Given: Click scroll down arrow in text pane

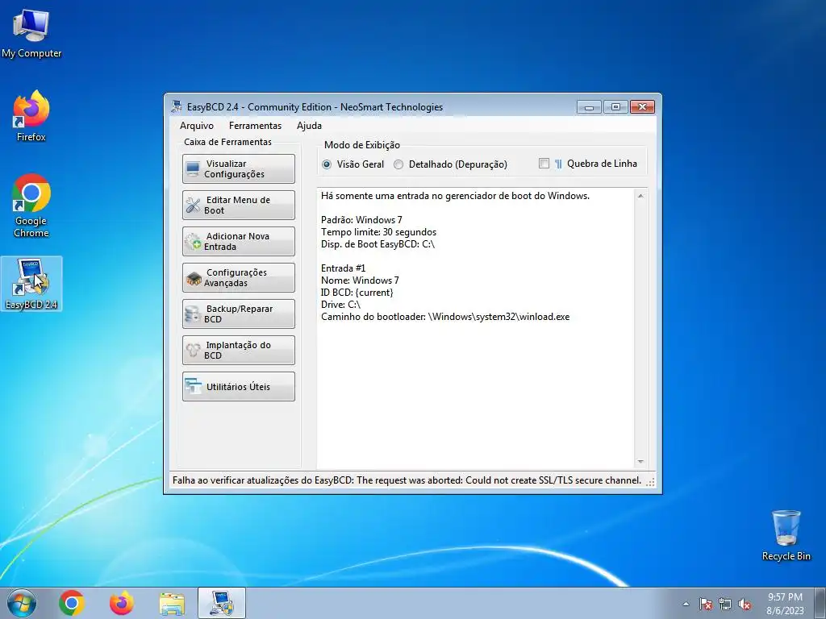Looking at the screenshot, I should coord(640,462).
